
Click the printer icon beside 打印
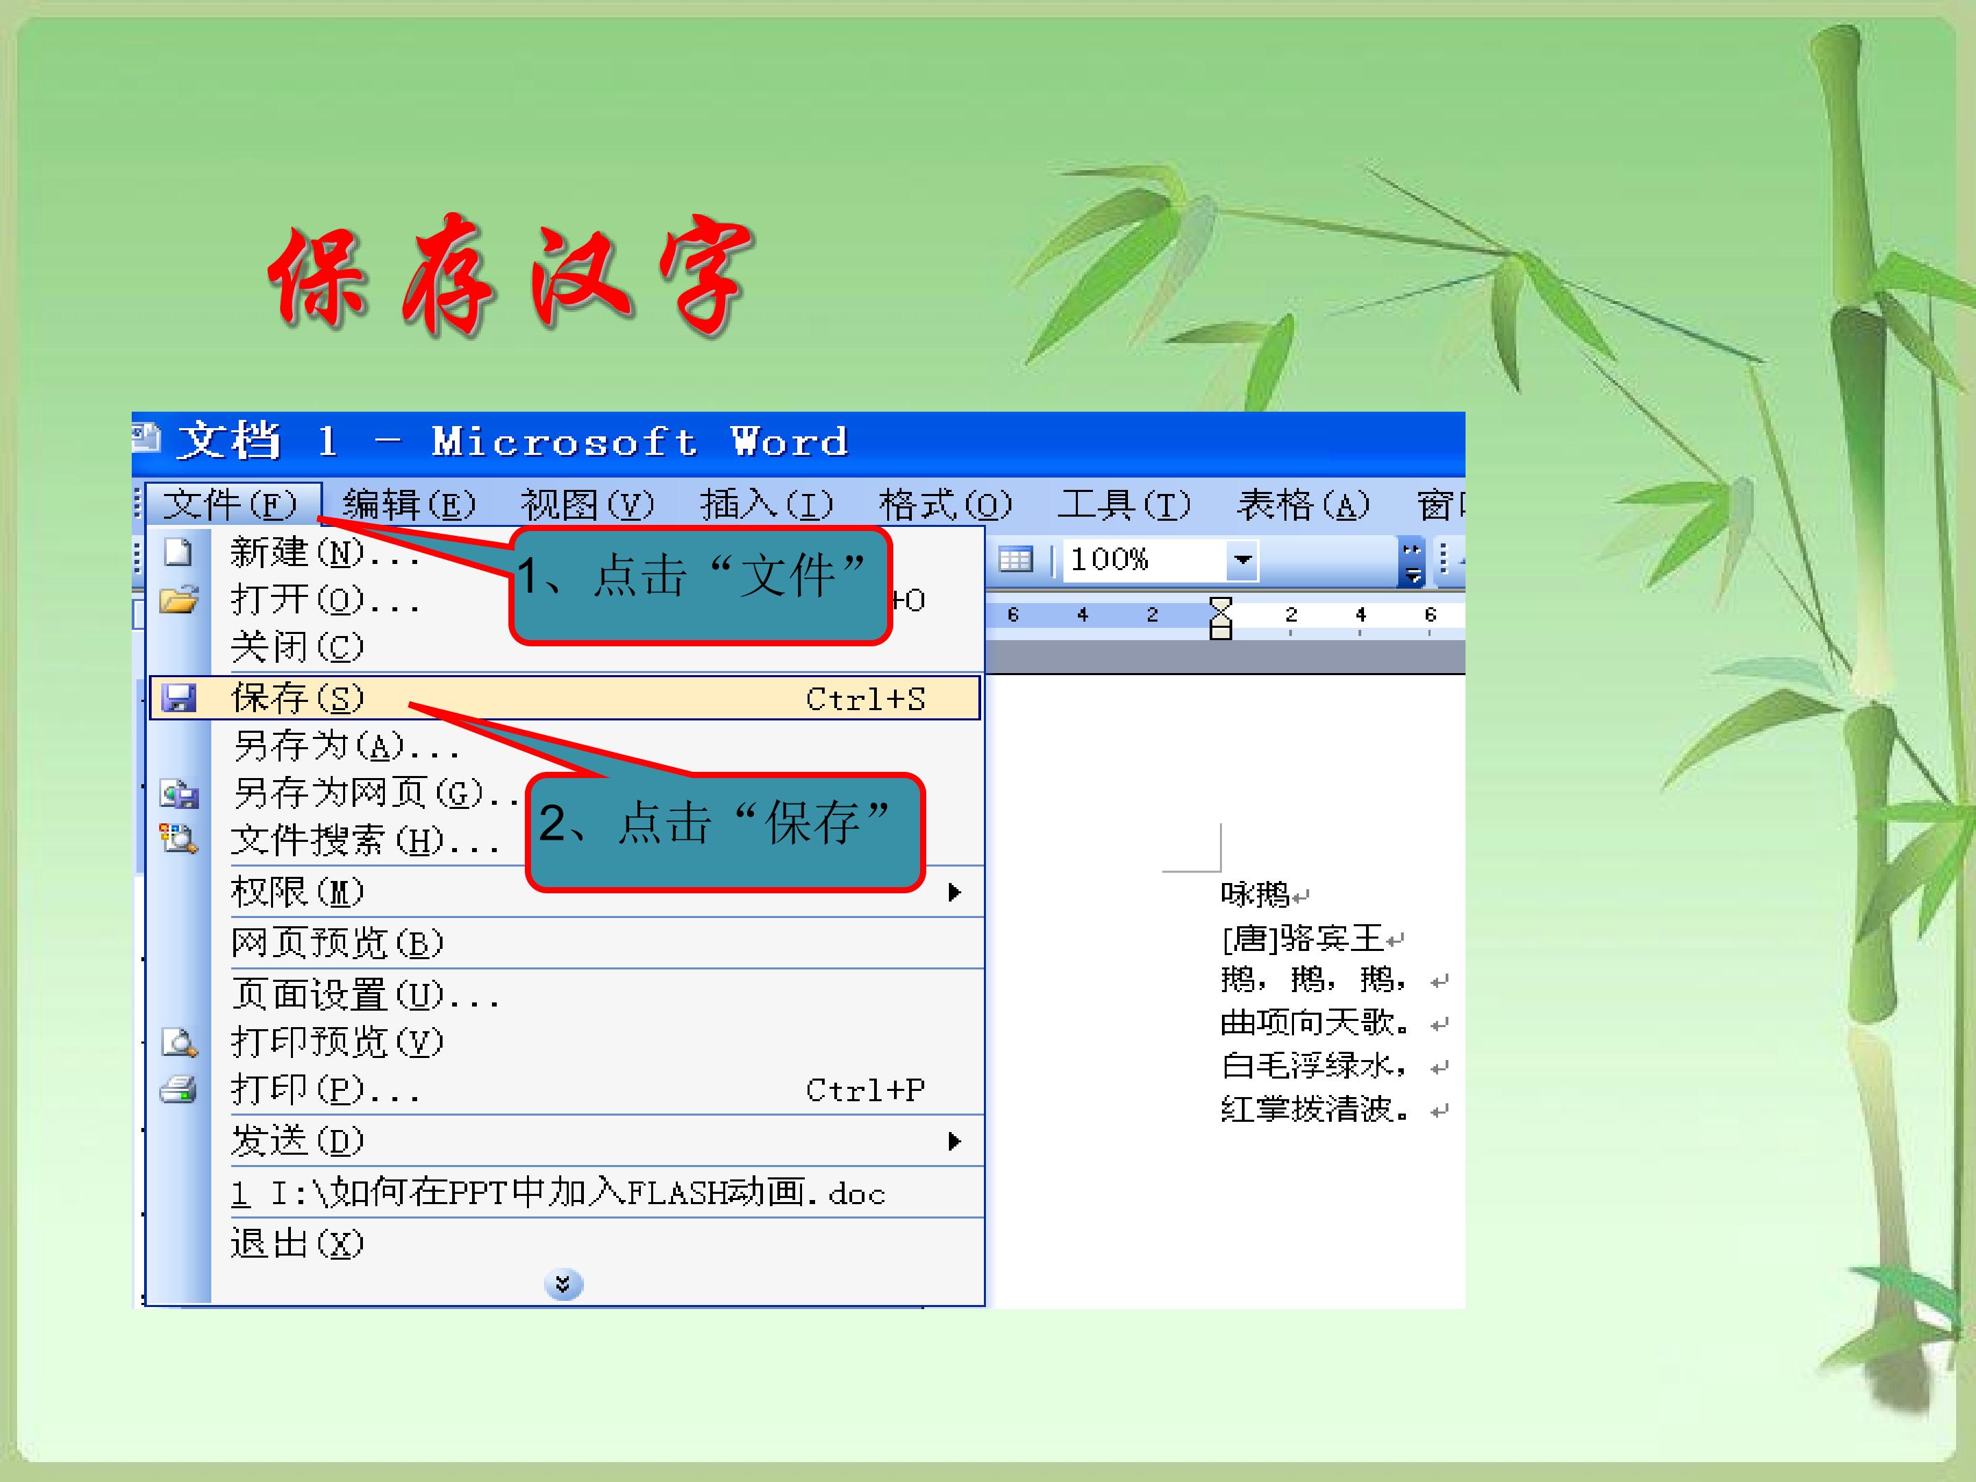coord(178,1090)
